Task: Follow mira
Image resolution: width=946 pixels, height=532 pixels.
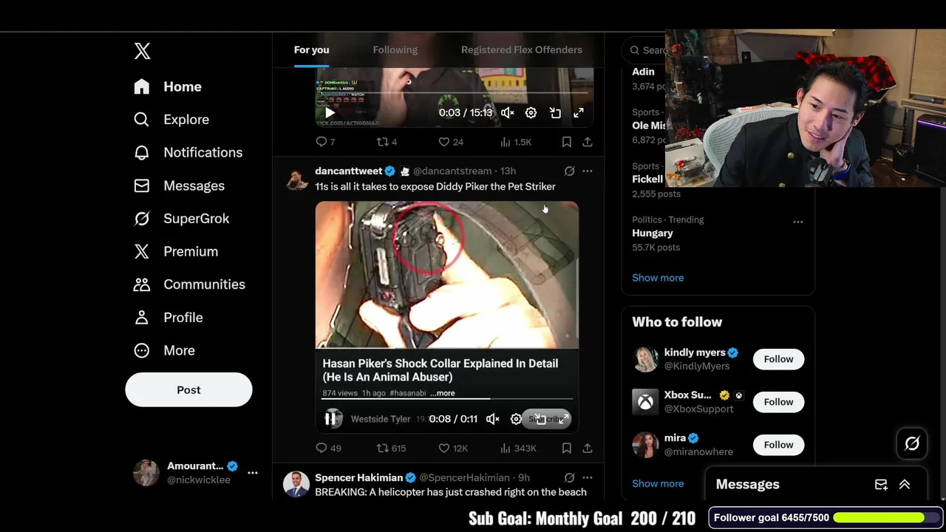Action: coord(778,445)
